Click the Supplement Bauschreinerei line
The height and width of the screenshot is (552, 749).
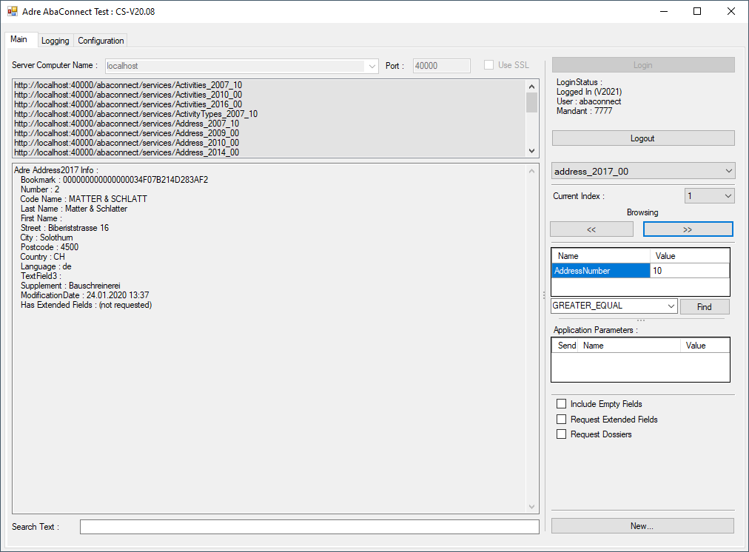(x=70, y=286)
